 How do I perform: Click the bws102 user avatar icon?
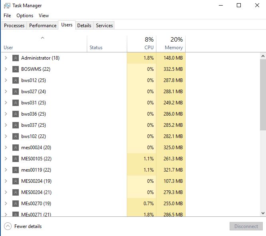click(16, 136)
